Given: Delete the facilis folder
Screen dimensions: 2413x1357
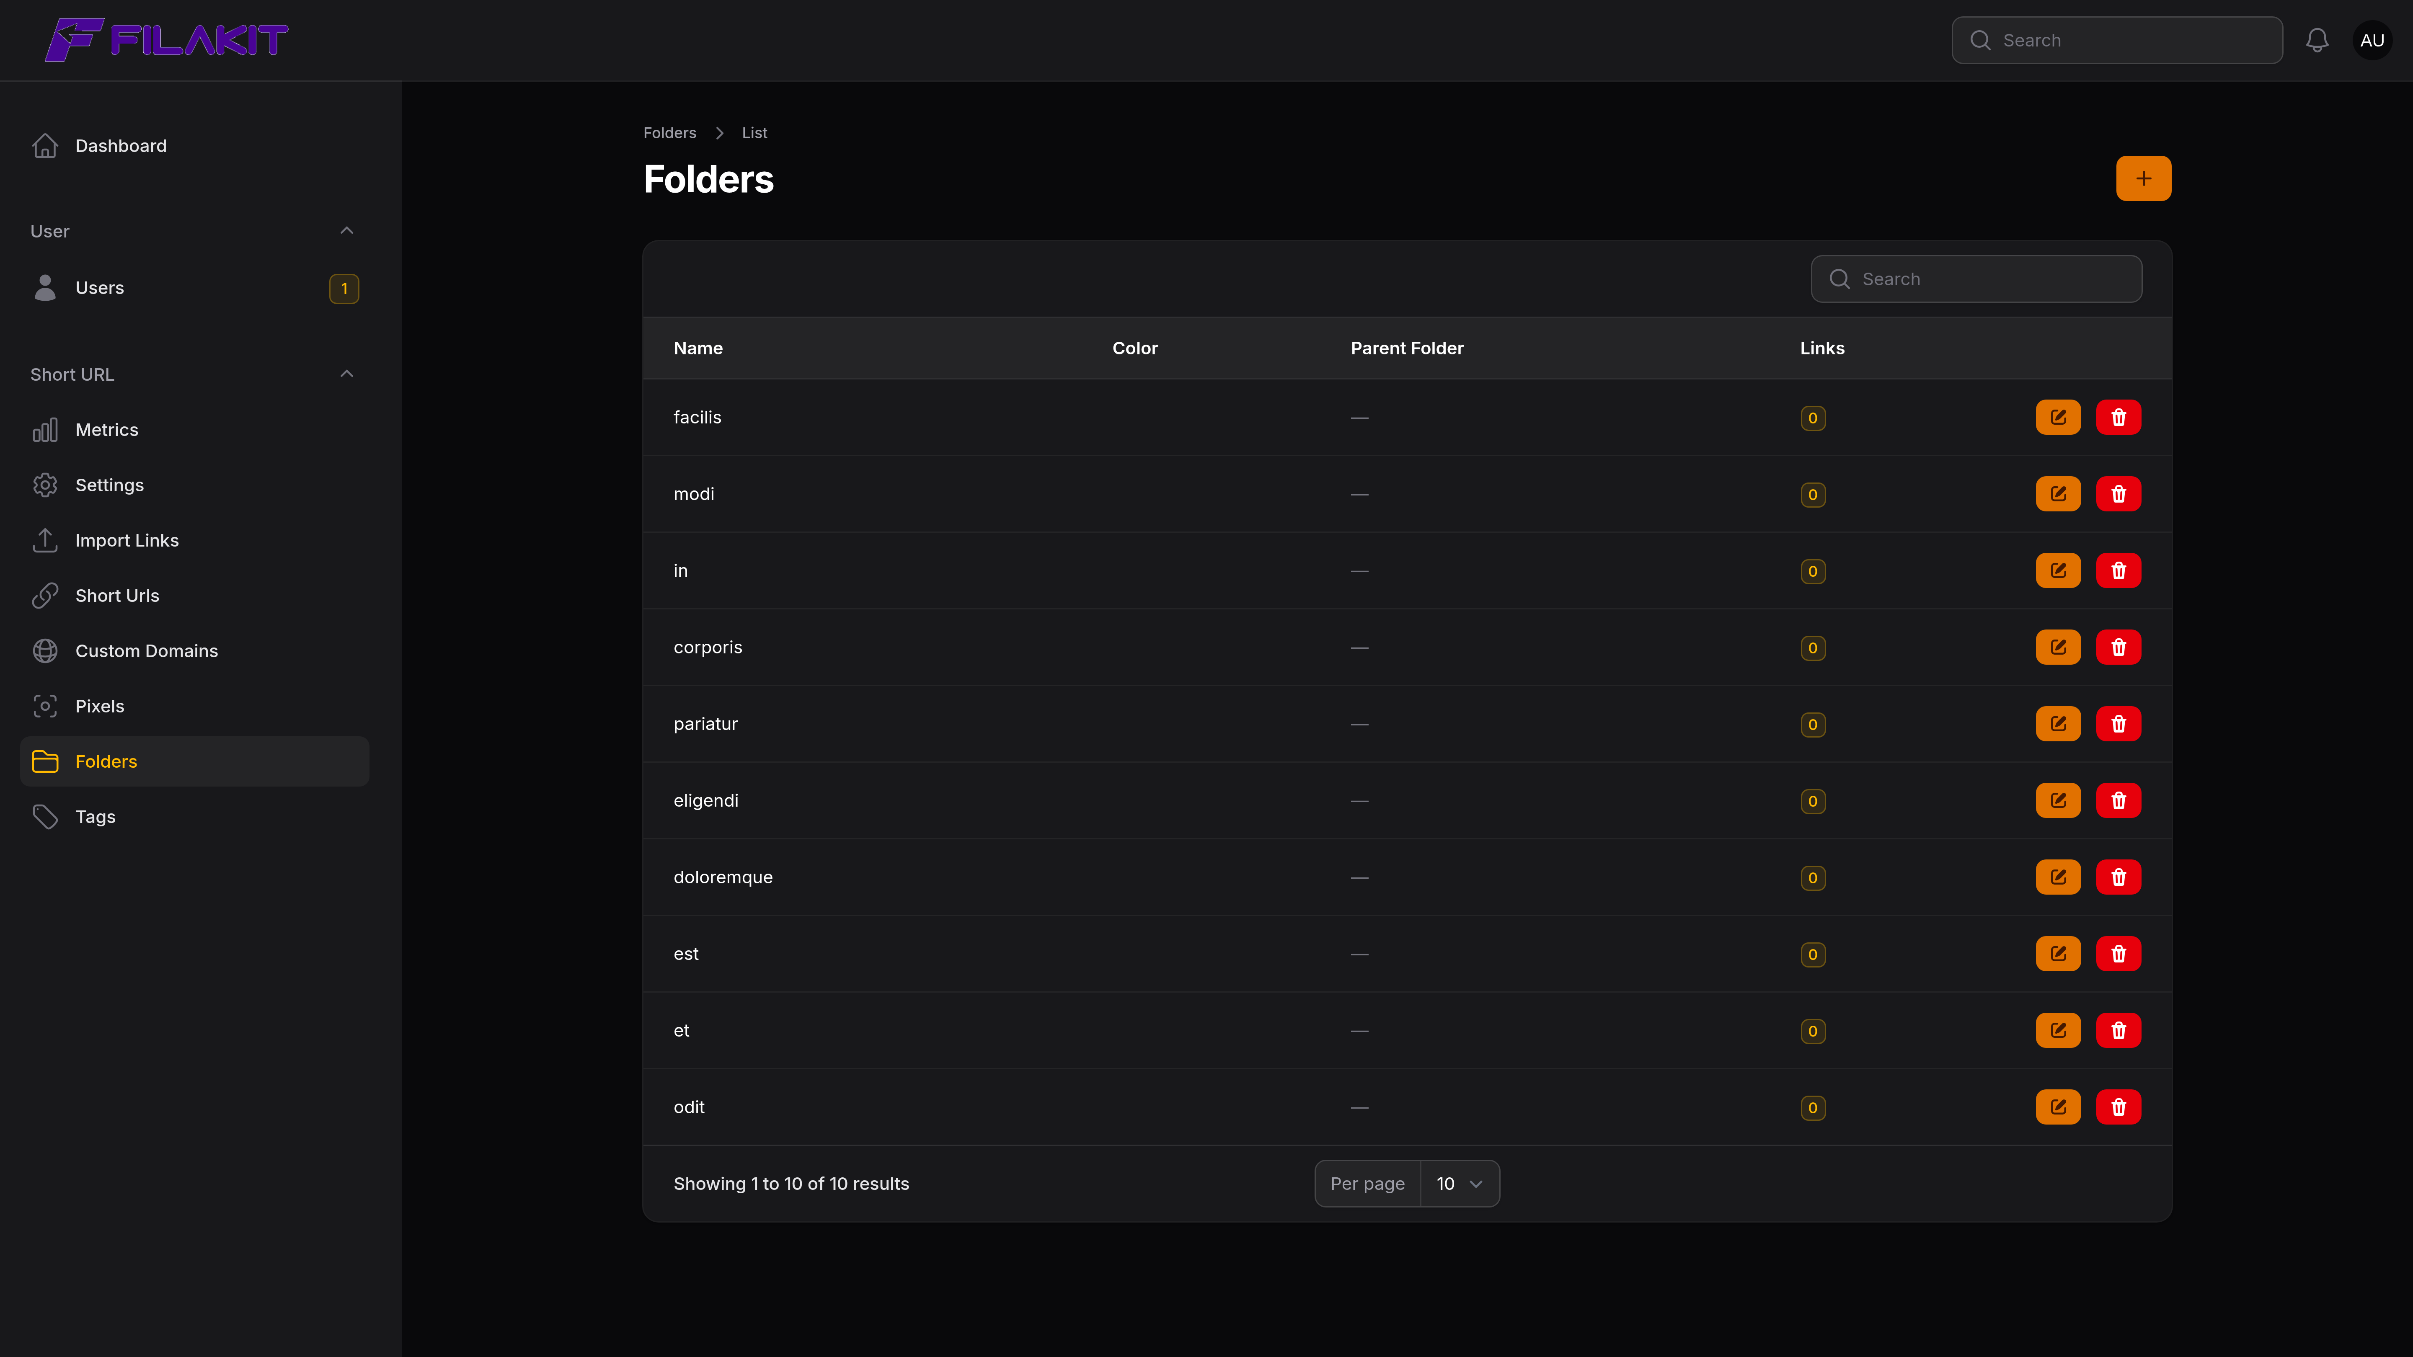Looking at the screenshot, I should 2118,418.
